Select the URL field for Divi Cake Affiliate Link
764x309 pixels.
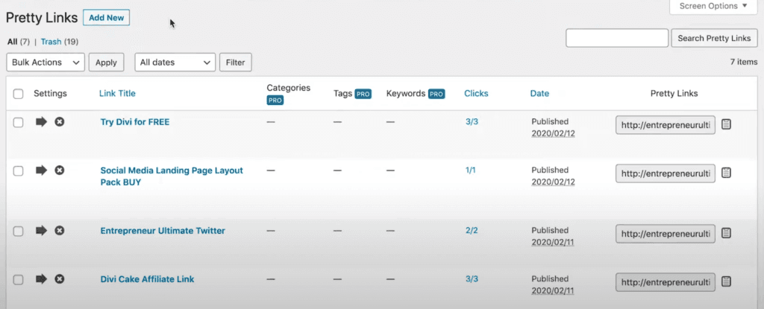[666, 282]
